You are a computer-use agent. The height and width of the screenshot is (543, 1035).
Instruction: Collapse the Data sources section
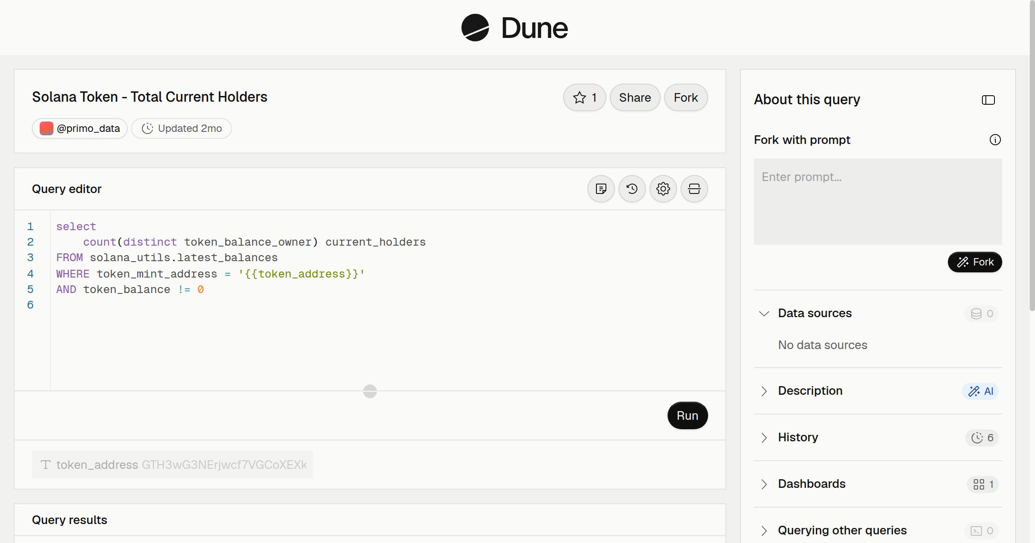point(764,313)
